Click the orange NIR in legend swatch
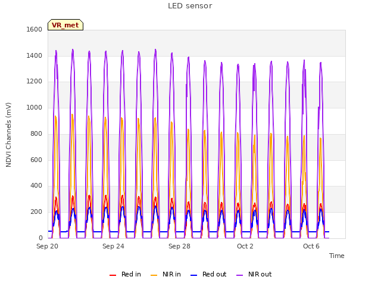Image resolution: width=381 pixels, height=286 pixels. coord(154,275)
